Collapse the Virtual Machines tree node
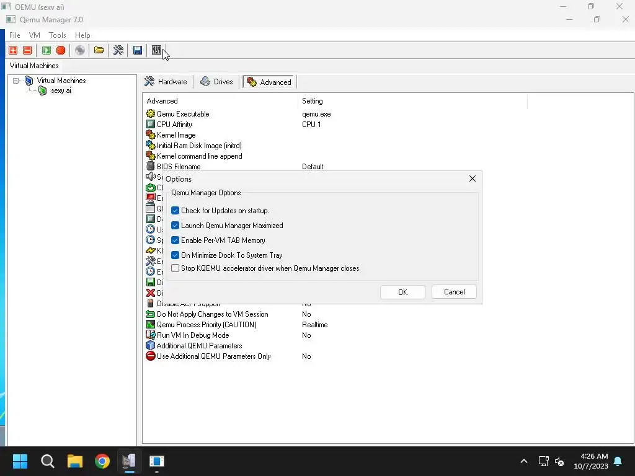The width and height of the screenshot is (635, 476). click(x=16, y=81)
